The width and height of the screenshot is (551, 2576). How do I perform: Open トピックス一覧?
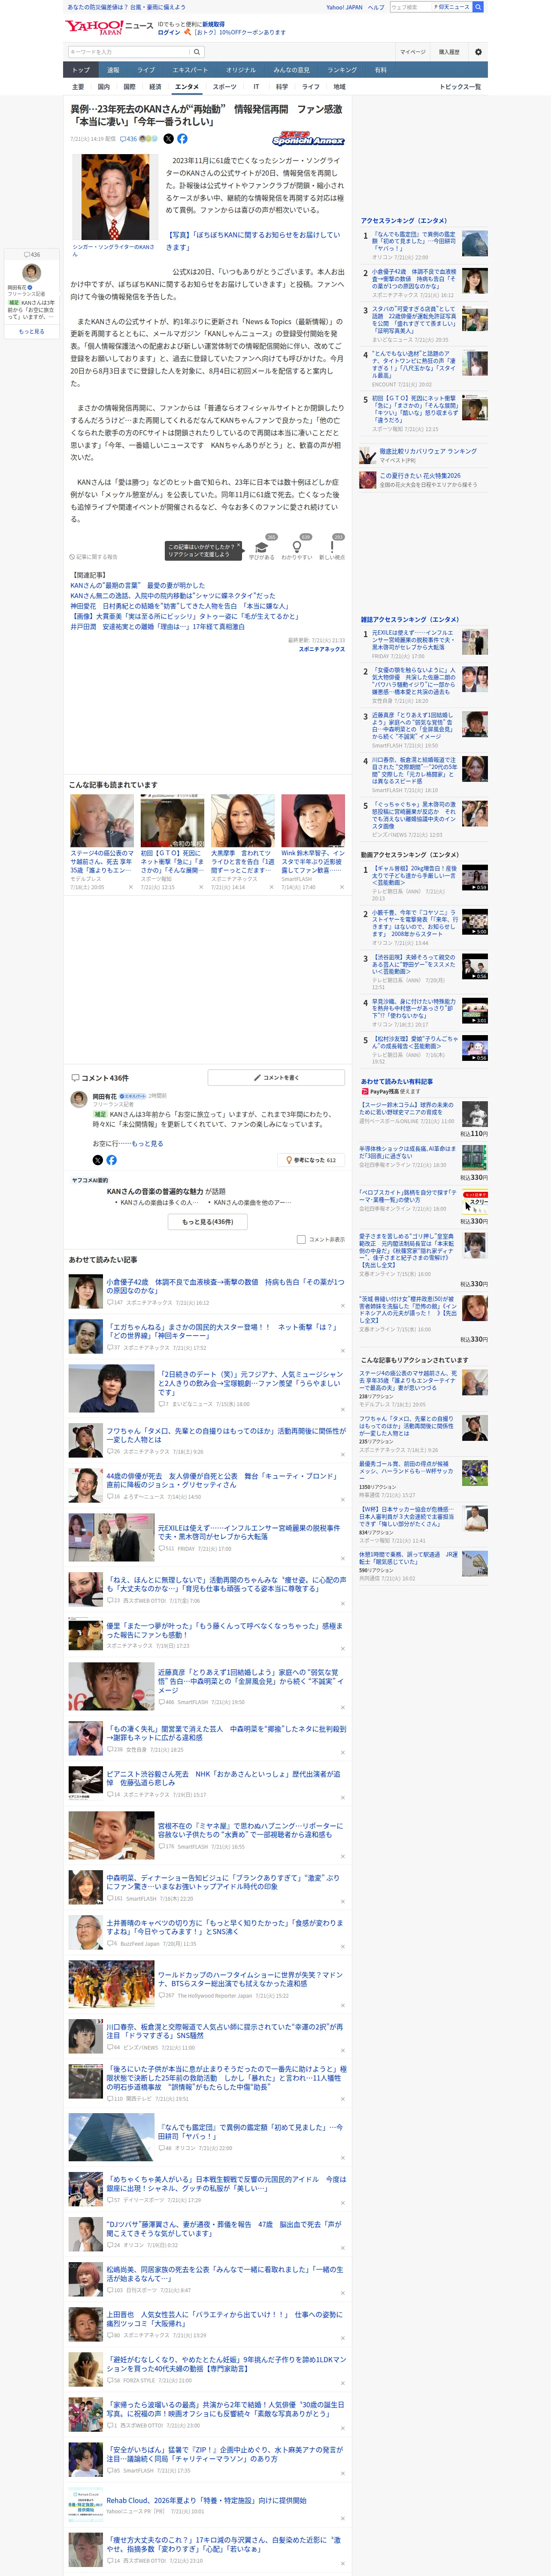[460, 87]
